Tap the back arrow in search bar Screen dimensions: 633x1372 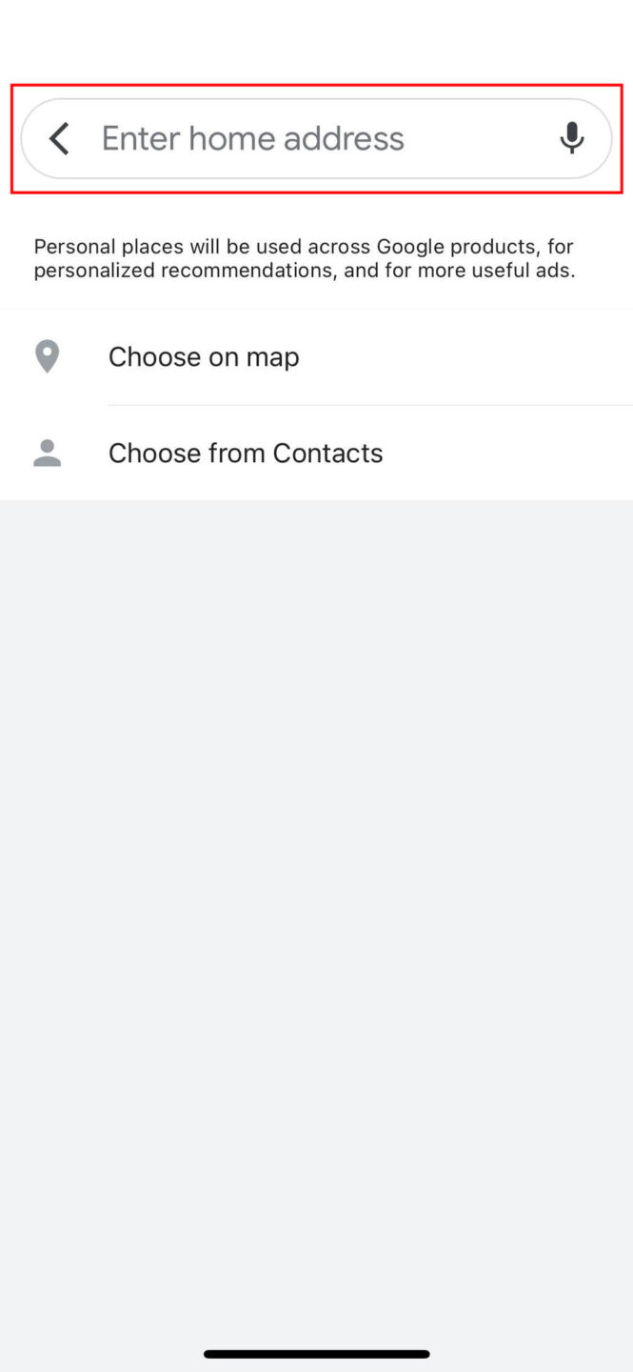click(59, 139)
